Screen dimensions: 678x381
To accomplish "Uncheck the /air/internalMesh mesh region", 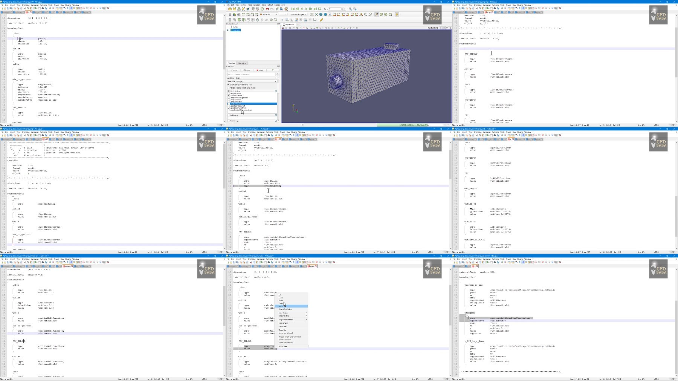I will click(229, 95).
